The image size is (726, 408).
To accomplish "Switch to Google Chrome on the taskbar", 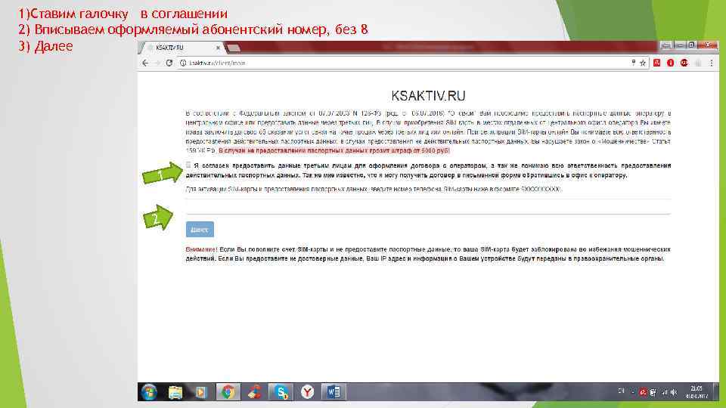I will click(x=228, y=392).
